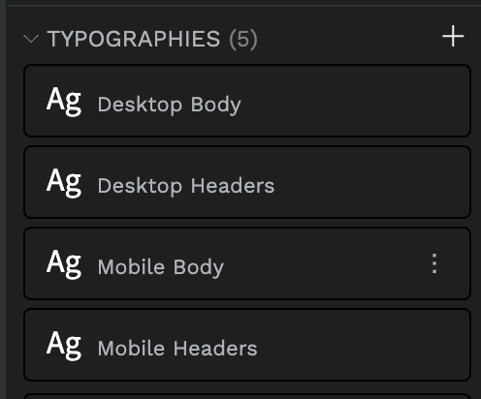Click empty area of Desktop Headers card
This screenshot has height=399, width=481.
click(x=371, y=182)
